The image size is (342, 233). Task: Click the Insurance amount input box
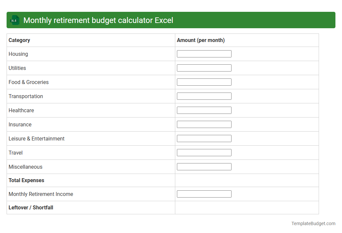[204, 124]
